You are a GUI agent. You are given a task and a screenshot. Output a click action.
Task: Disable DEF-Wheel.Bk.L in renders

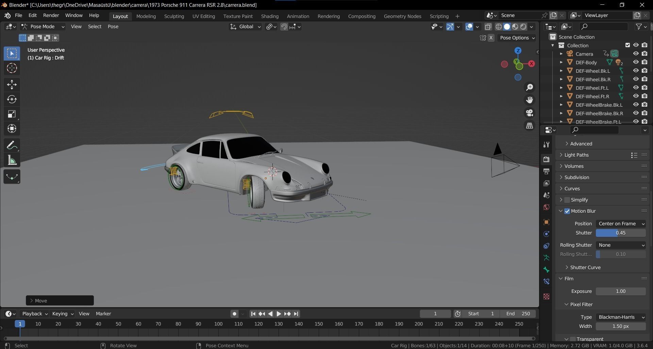click(x=644, y=71)
